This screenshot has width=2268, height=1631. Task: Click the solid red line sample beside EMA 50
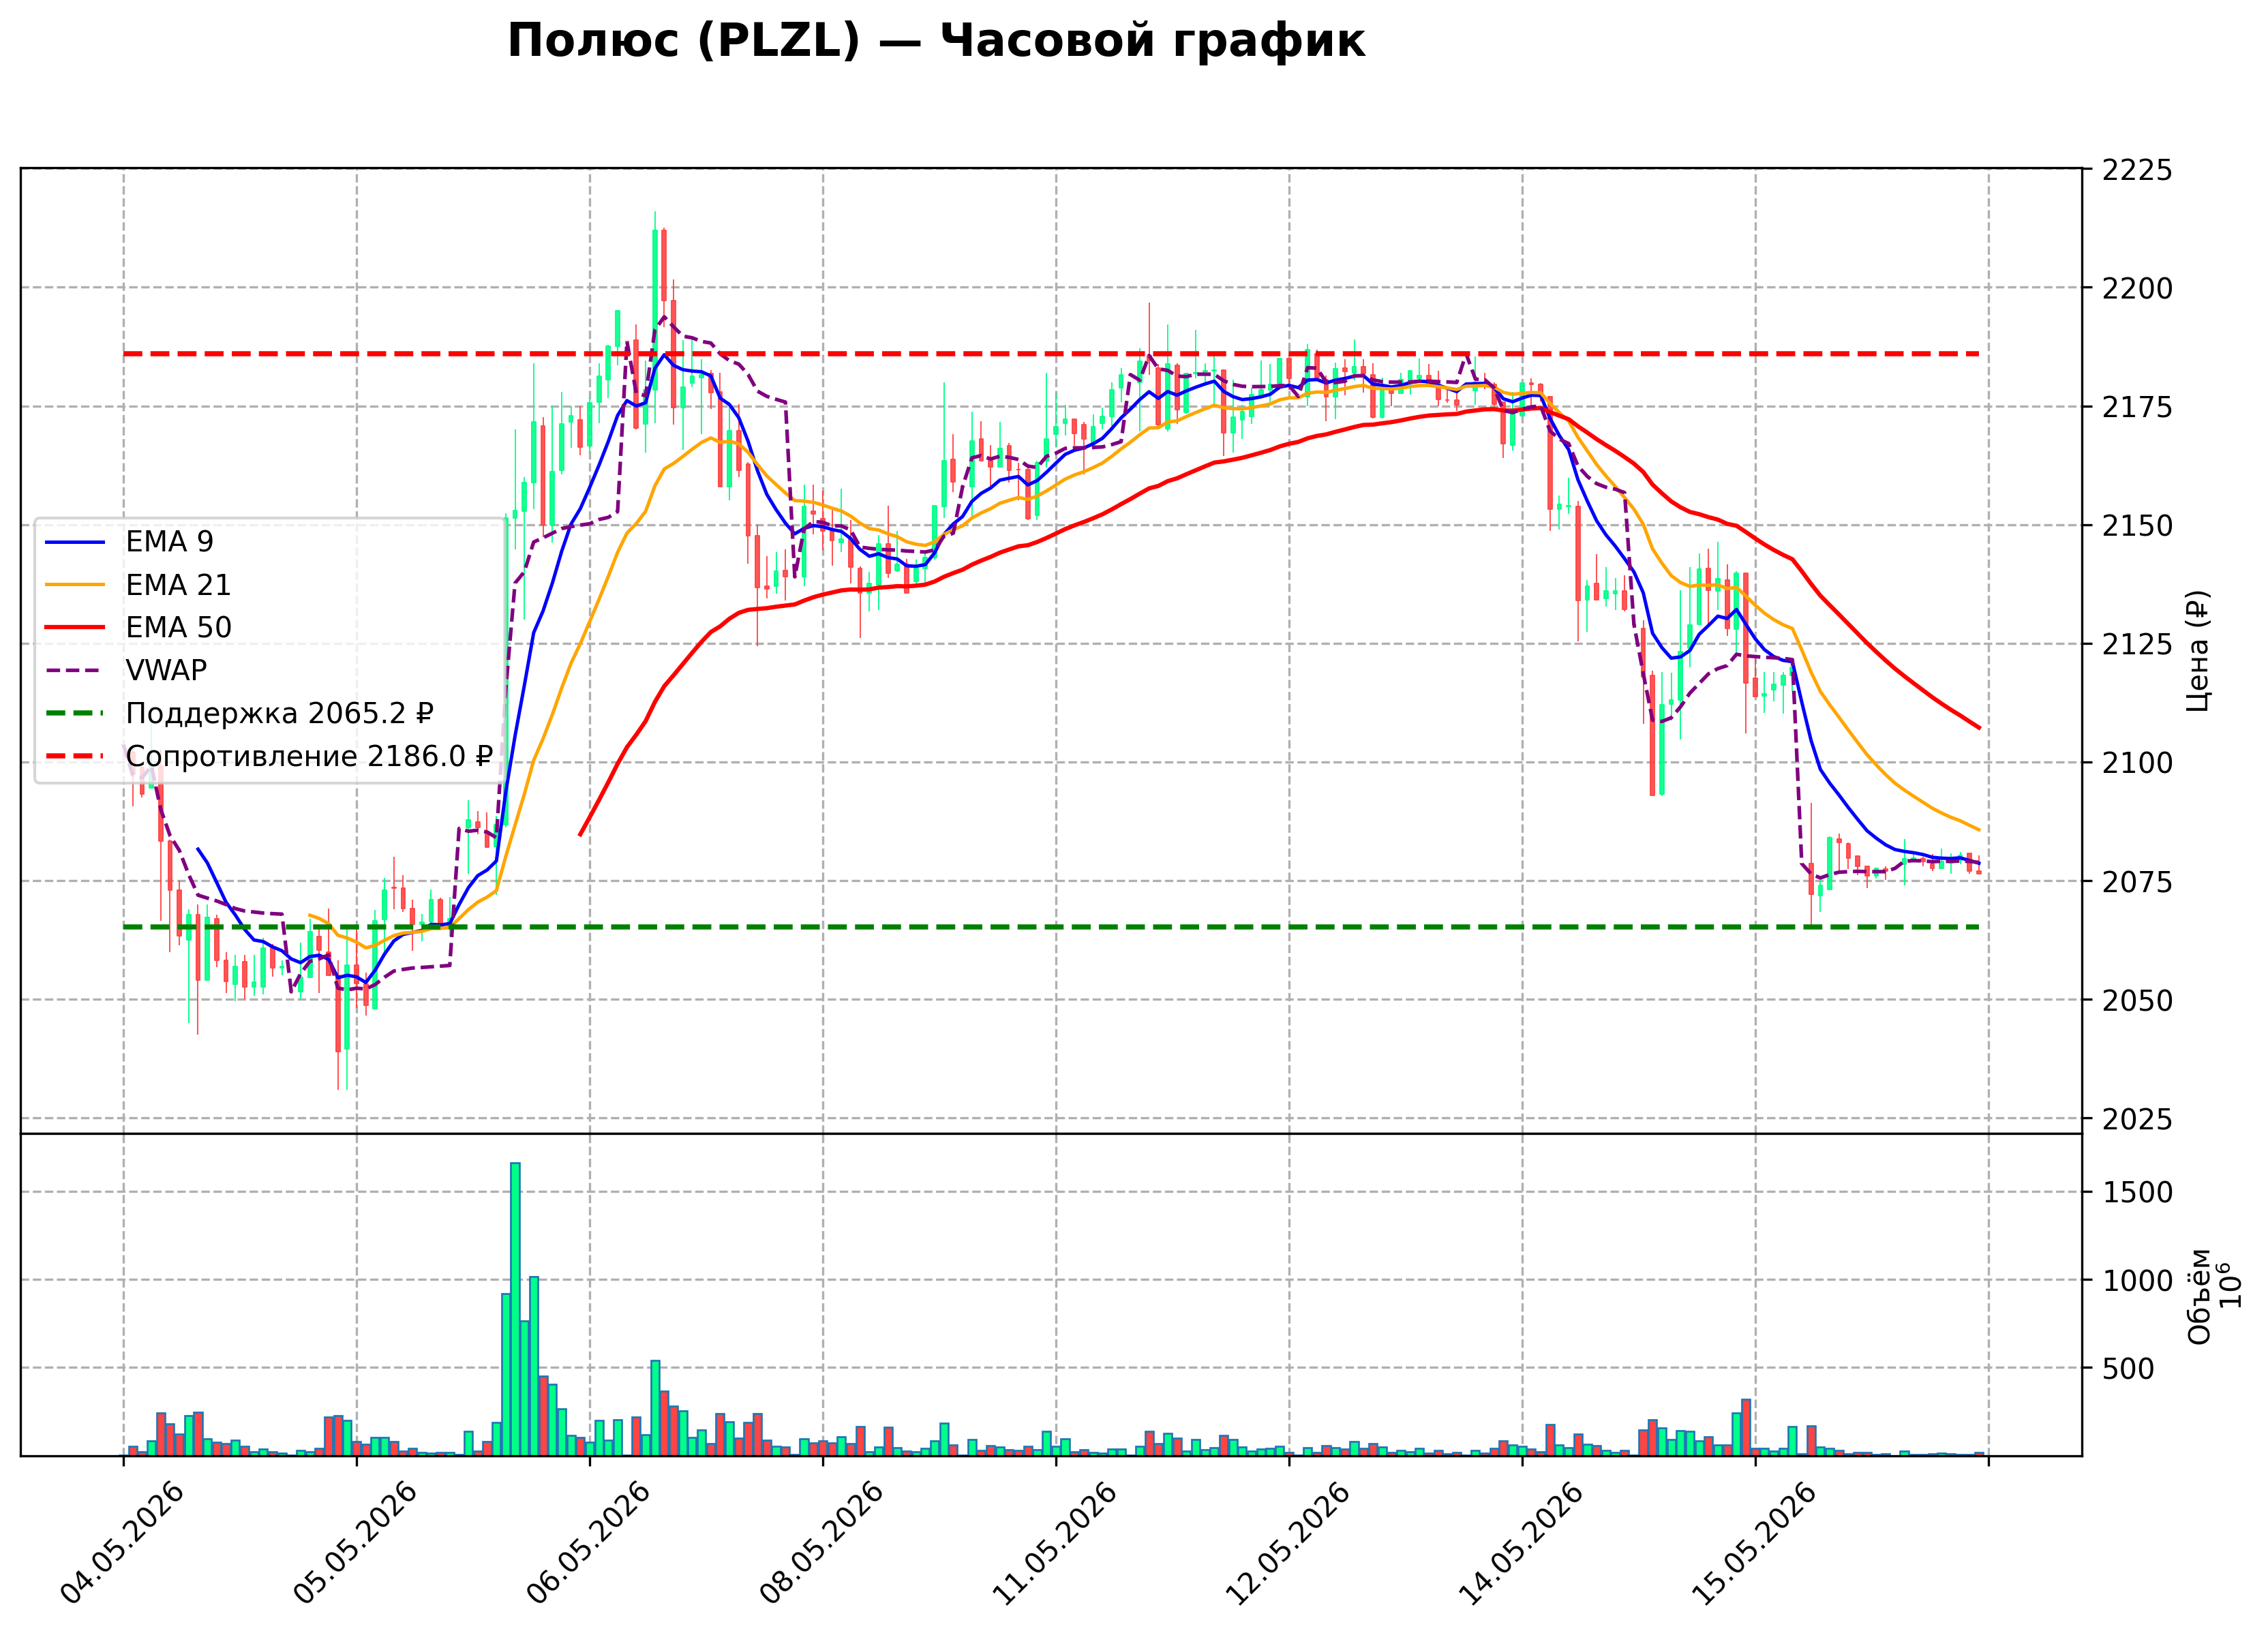click(x=75, y=628)
